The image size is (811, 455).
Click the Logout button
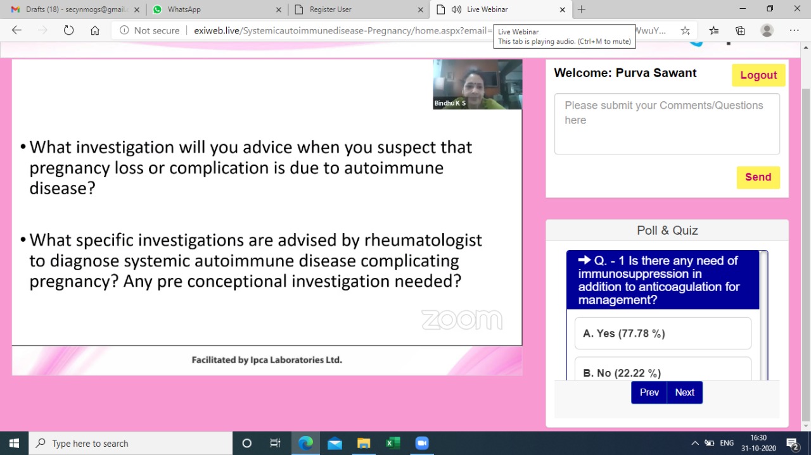coord(758,75)
